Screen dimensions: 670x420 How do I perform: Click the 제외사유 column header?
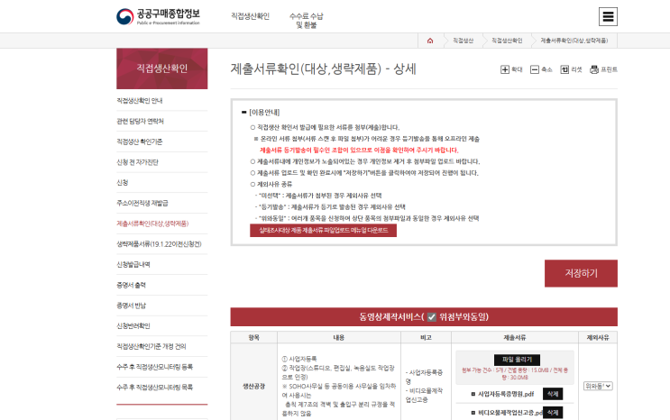click(598, 338)
